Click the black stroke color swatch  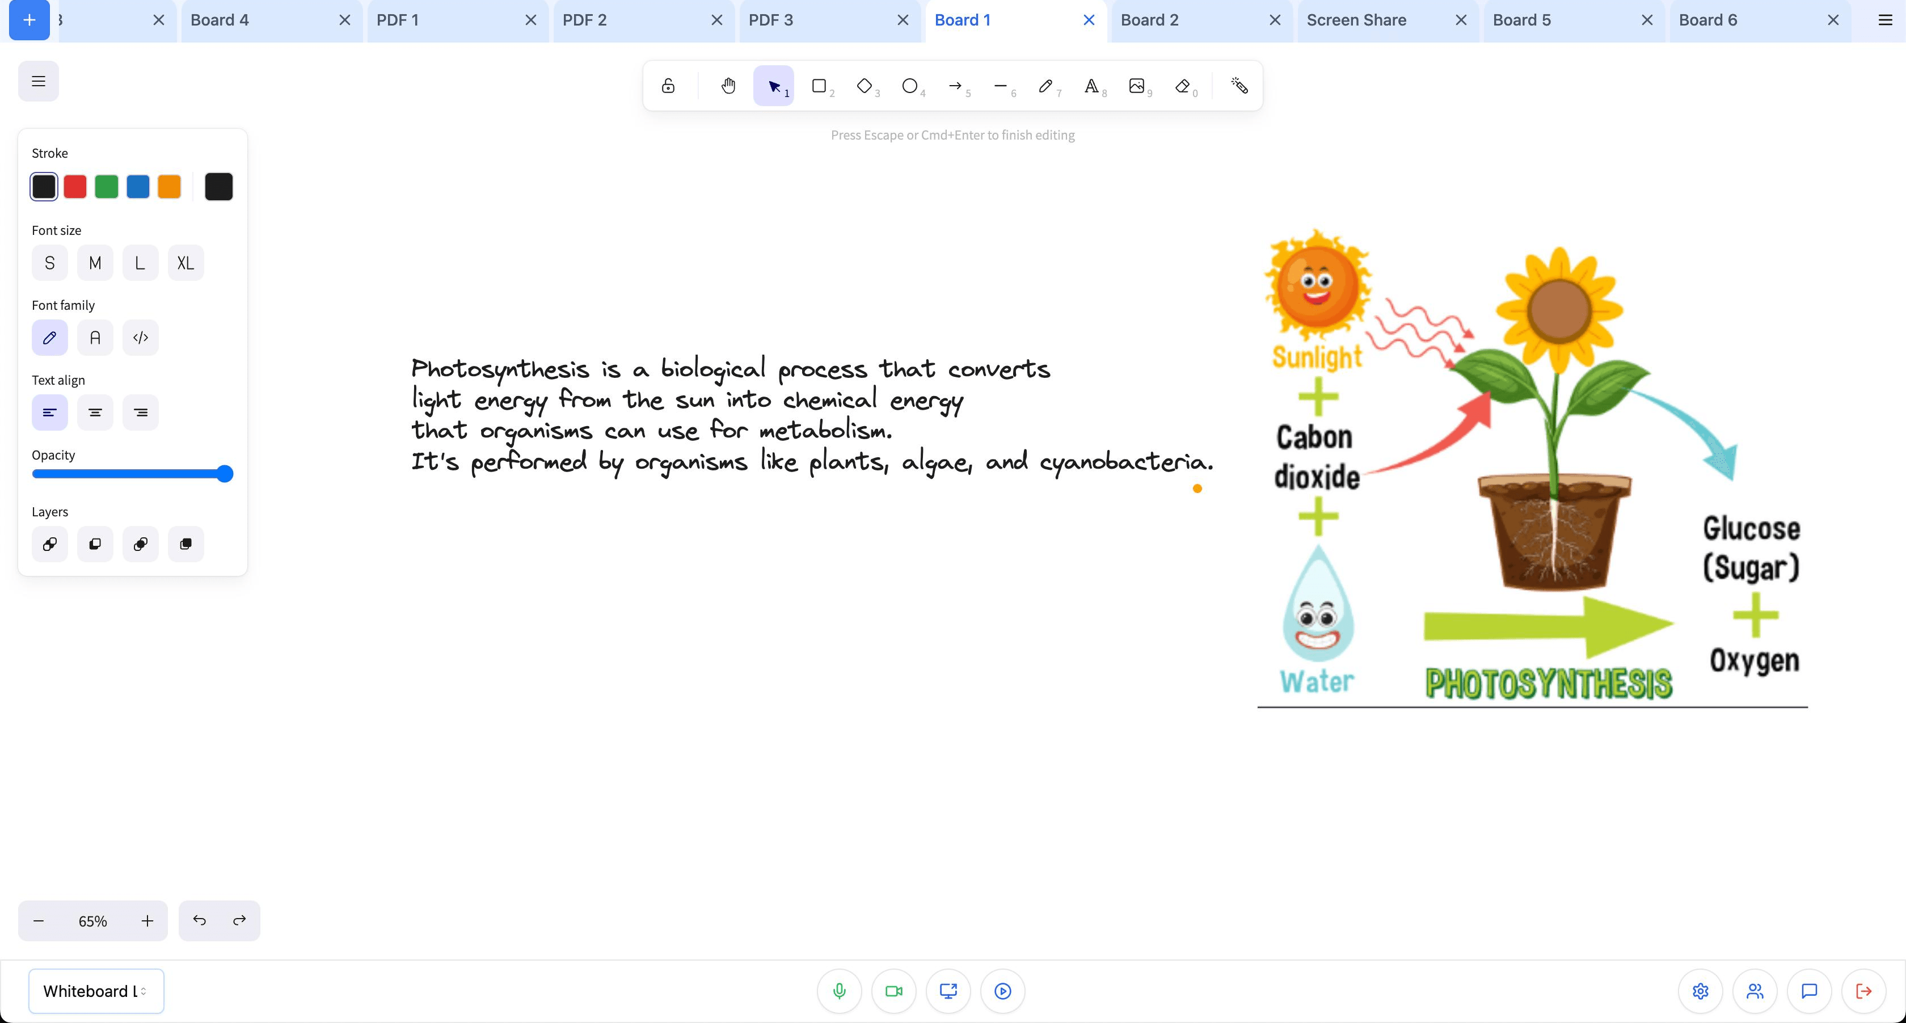point(43,186)
